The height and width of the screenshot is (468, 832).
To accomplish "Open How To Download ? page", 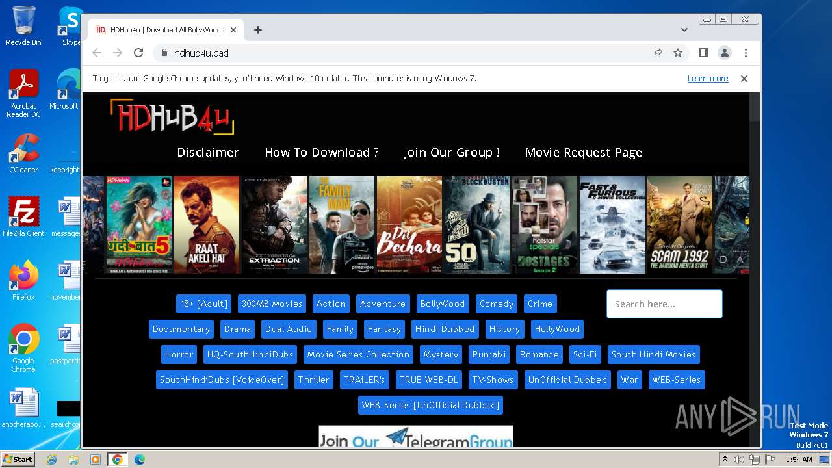I will tap(322, 152).
